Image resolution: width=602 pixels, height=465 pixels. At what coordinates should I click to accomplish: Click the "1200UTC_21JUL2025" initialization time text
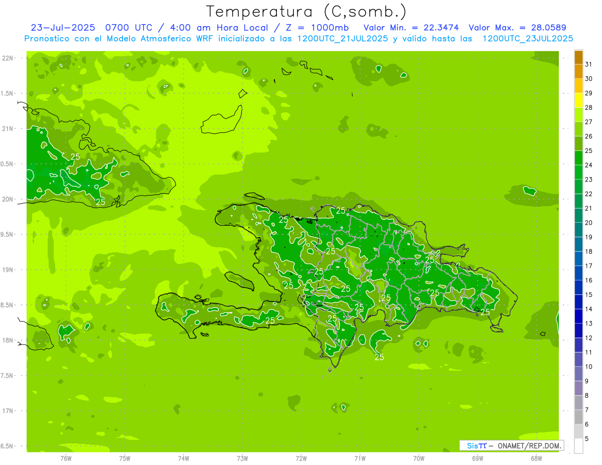pos(343,39)
